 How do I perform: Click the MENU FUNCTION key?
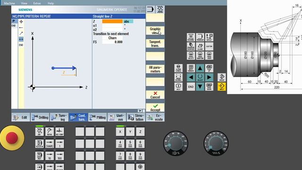point(200,56)
